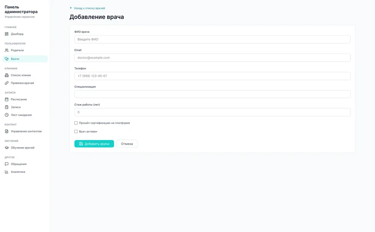The image size is (375, 232).
Task: Click the Аналитика bar chart icon
Action: 6,172
